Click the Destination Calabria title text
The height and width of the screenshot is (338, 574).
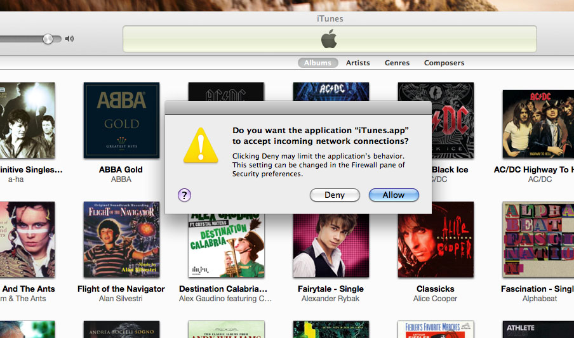(x=223, y=289)
